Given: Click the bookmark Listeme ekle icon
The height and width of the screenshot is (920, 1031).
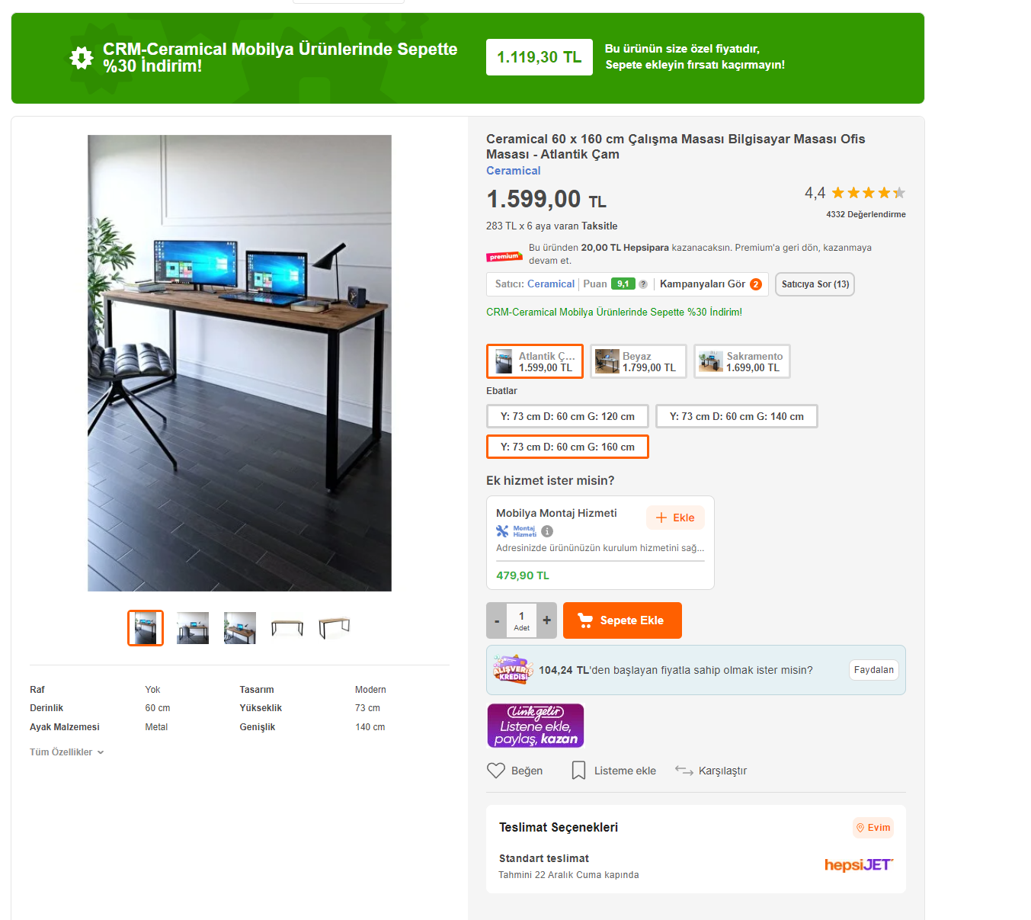Looking at the screenshot, I should (579, 771).
